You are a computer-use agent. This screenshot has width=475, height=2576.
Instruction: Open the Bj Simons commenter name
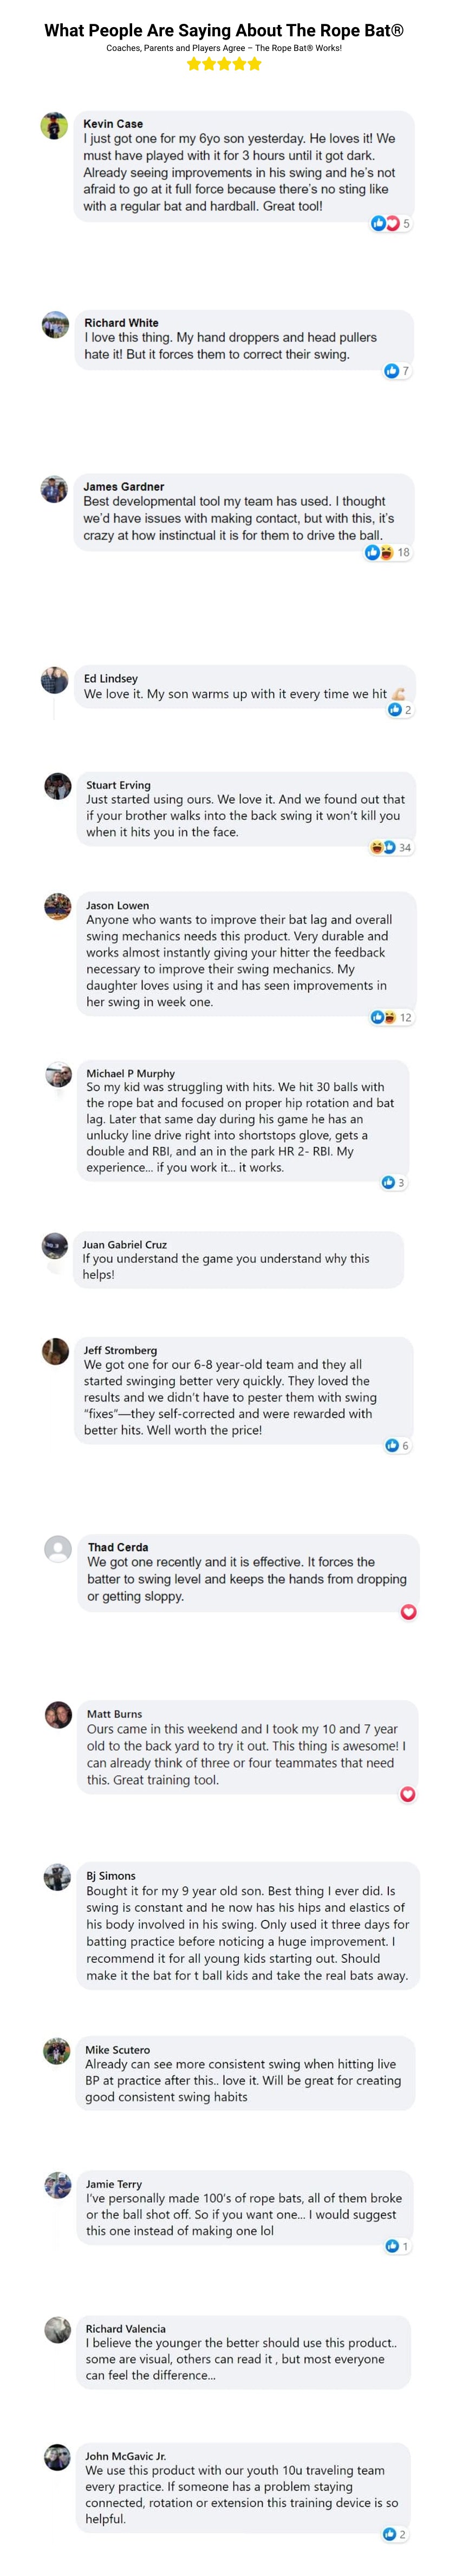(x=111, y=1876)
